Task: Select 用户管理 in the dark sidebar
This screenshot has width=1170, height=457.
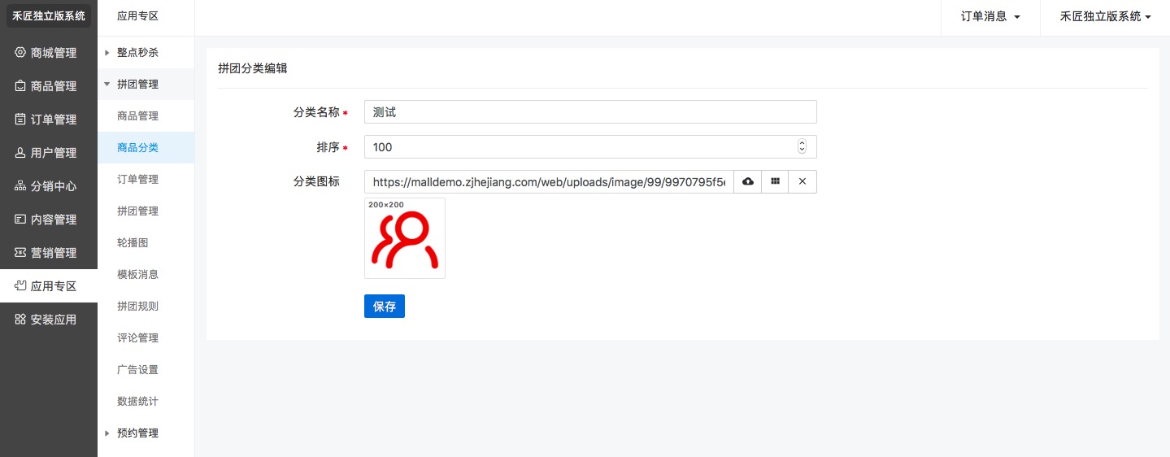Action: click(49, 153)
